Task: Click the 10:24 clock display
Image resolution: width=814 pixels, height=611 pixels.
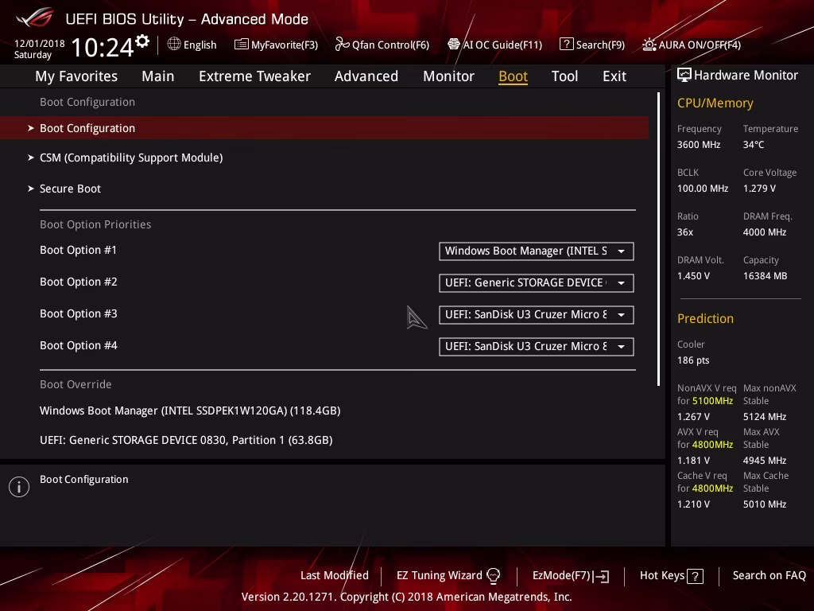Action: [103, 47]
